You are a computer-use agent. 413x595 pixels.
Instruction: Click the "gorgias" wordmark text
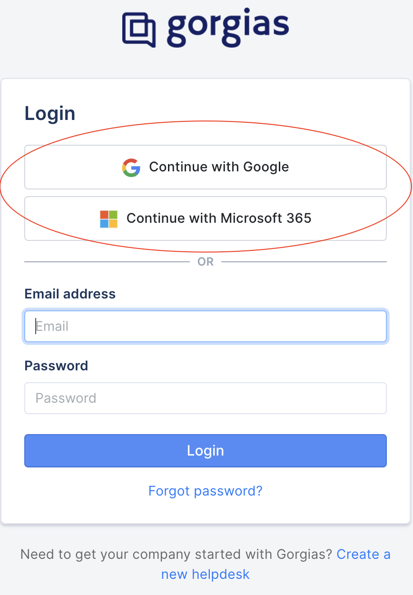coord(227,28)
